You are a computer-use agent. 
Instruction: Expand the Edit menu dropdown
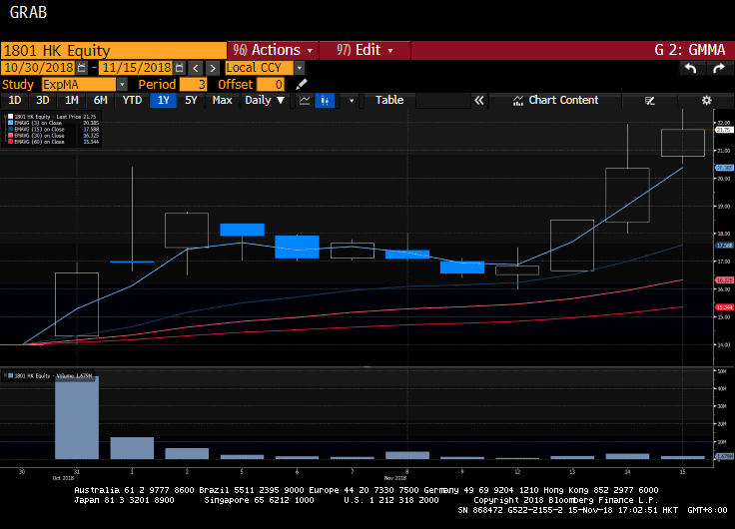(390, 50)
